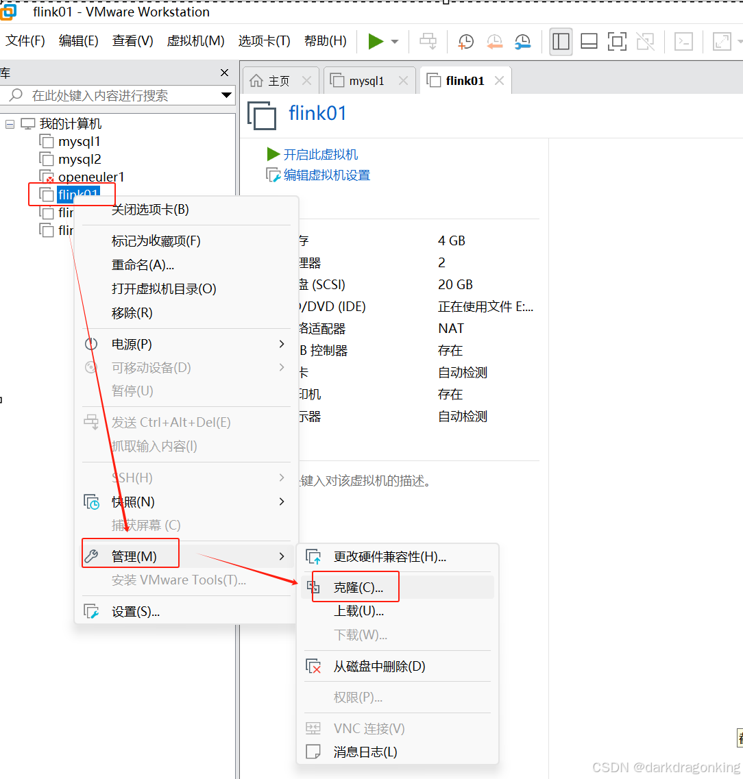Revert to snapshot using the toolbar icon
Screen dimensions: 743x779
click(x=494, y=41)
